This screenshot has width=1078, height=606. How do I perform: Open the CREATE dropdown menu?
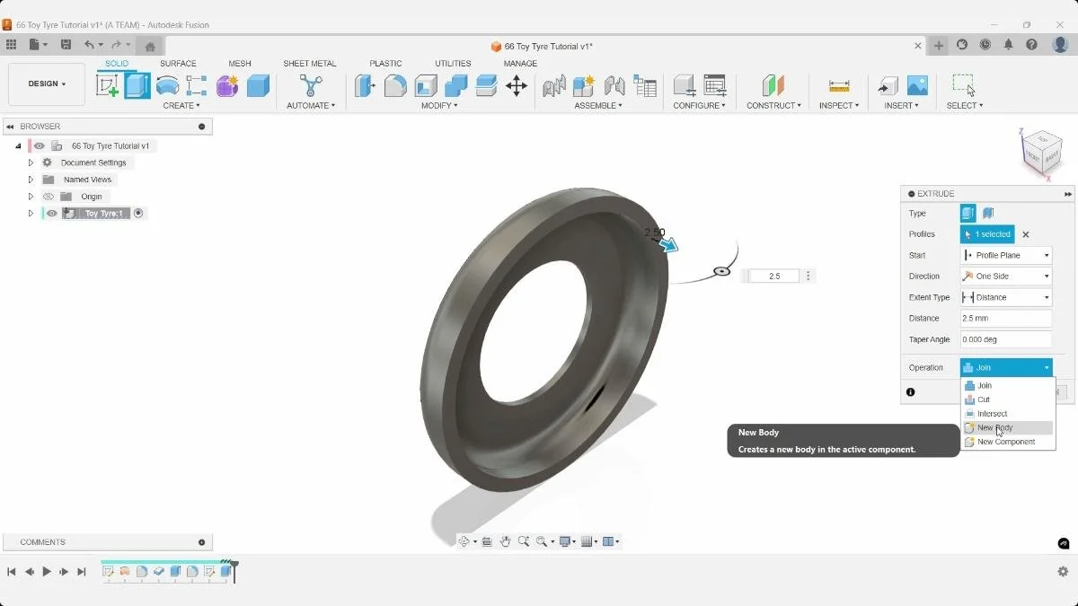[181, 106]
